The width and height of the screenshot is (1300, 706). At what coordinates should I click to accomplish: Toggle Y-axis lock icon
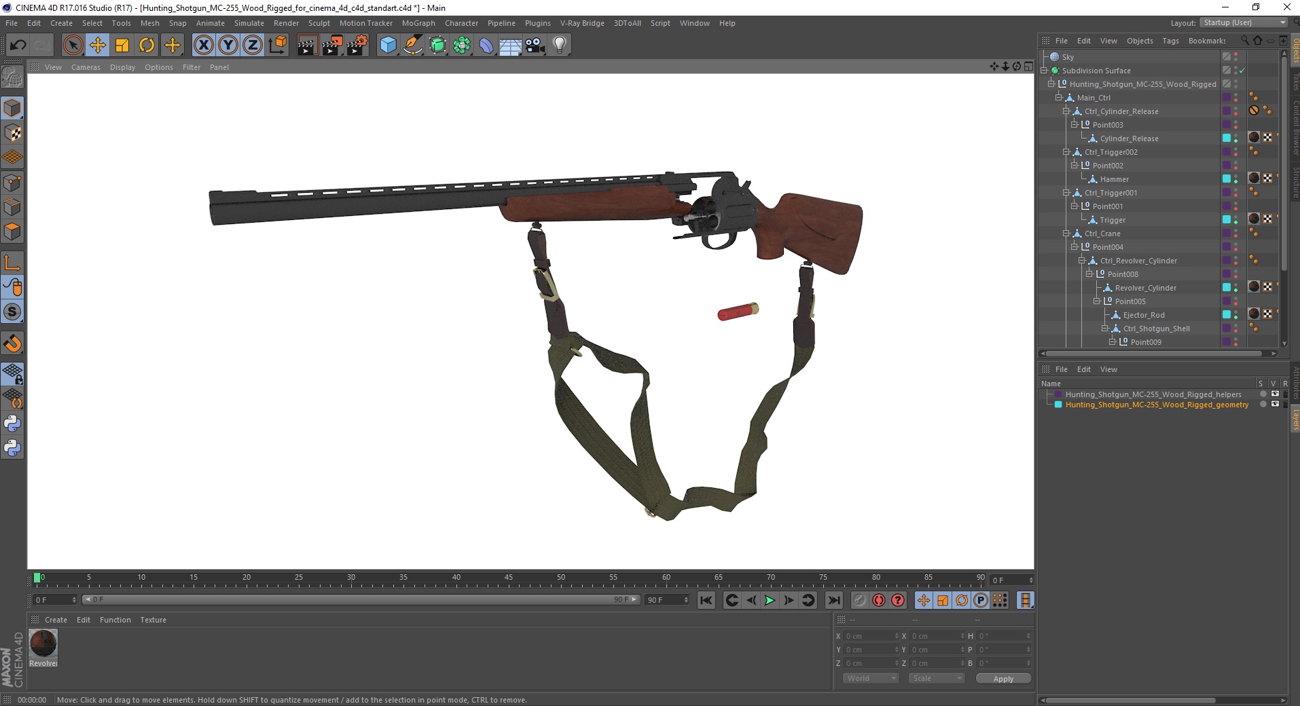tap(228, 45)
